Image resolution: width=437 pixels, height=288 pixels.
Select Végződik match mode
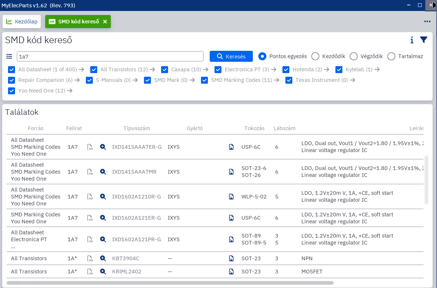click(x=354, y=56)
